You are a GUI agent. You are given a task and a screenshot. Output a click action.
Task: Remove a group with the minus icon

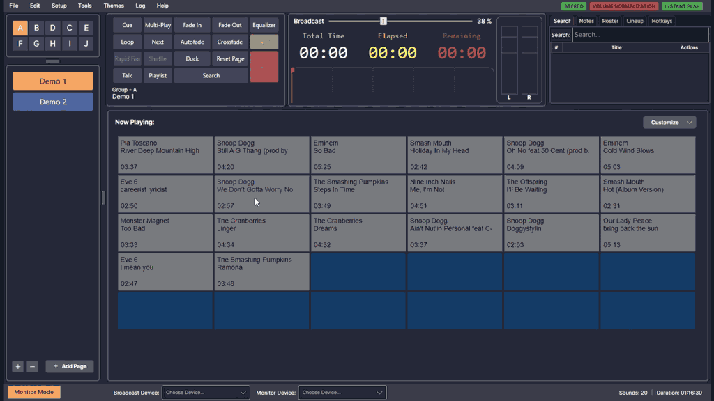point(32,366)
